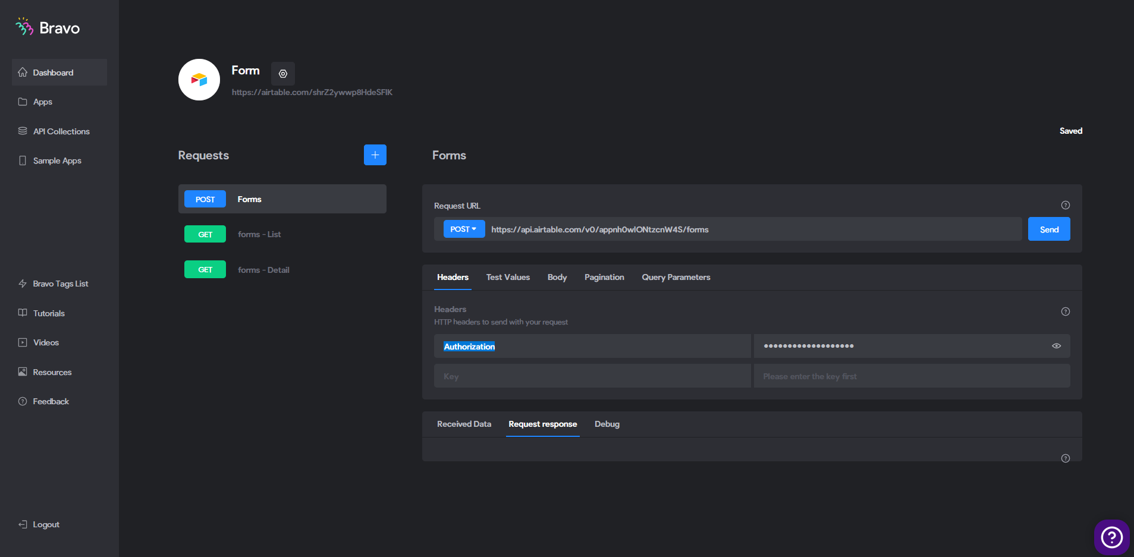Click the Forms request title

point(449,155)
